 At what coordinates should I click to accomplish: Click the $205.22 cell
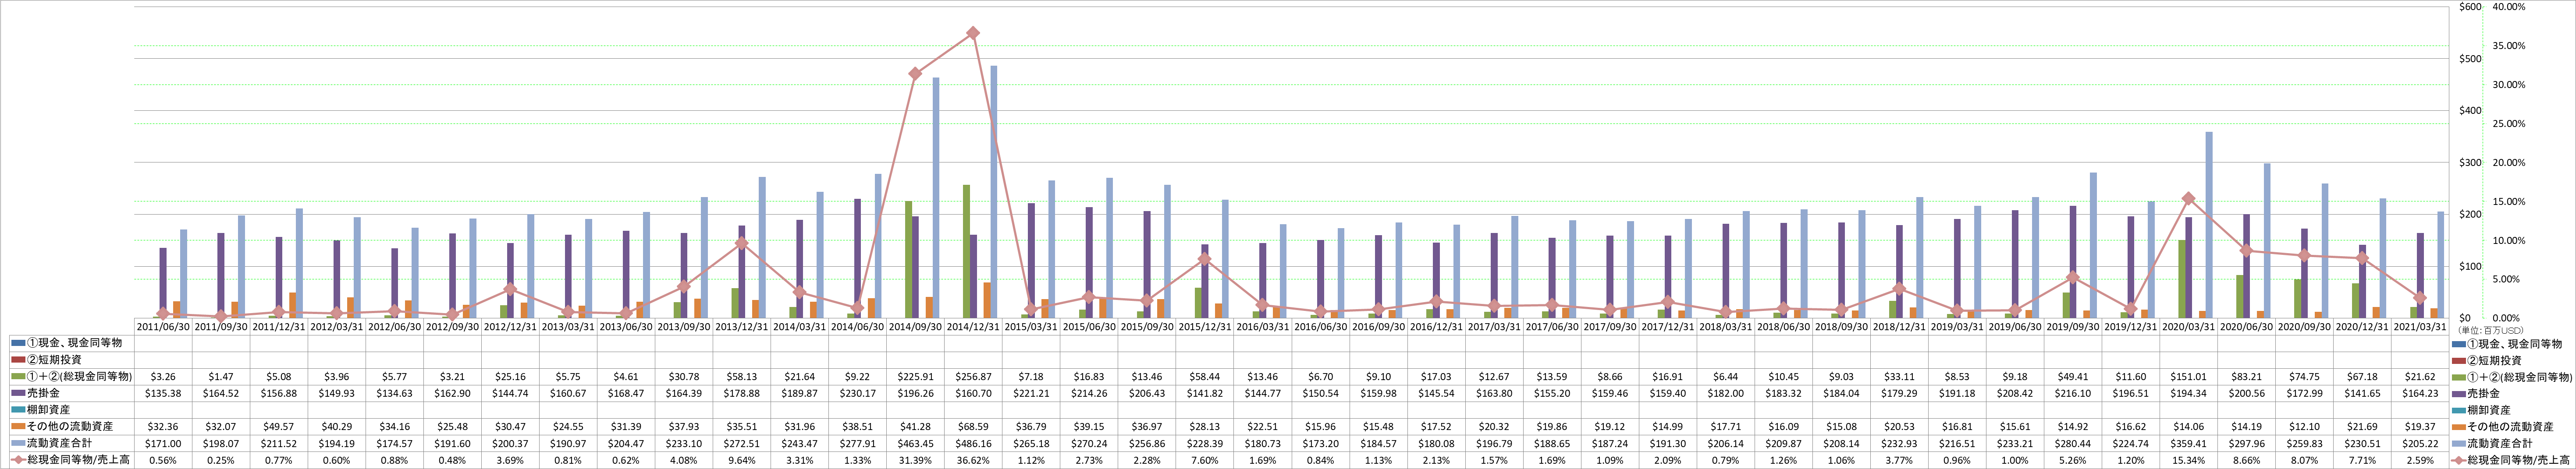[x=2421, y=443]
